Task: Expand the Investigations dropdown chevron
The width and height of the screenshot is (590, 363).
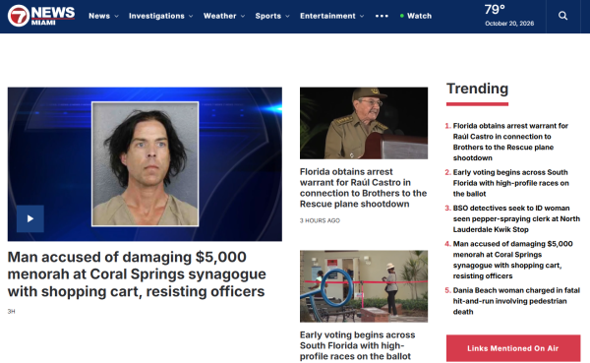Action: pyautogui.click(x=191, y=16)
